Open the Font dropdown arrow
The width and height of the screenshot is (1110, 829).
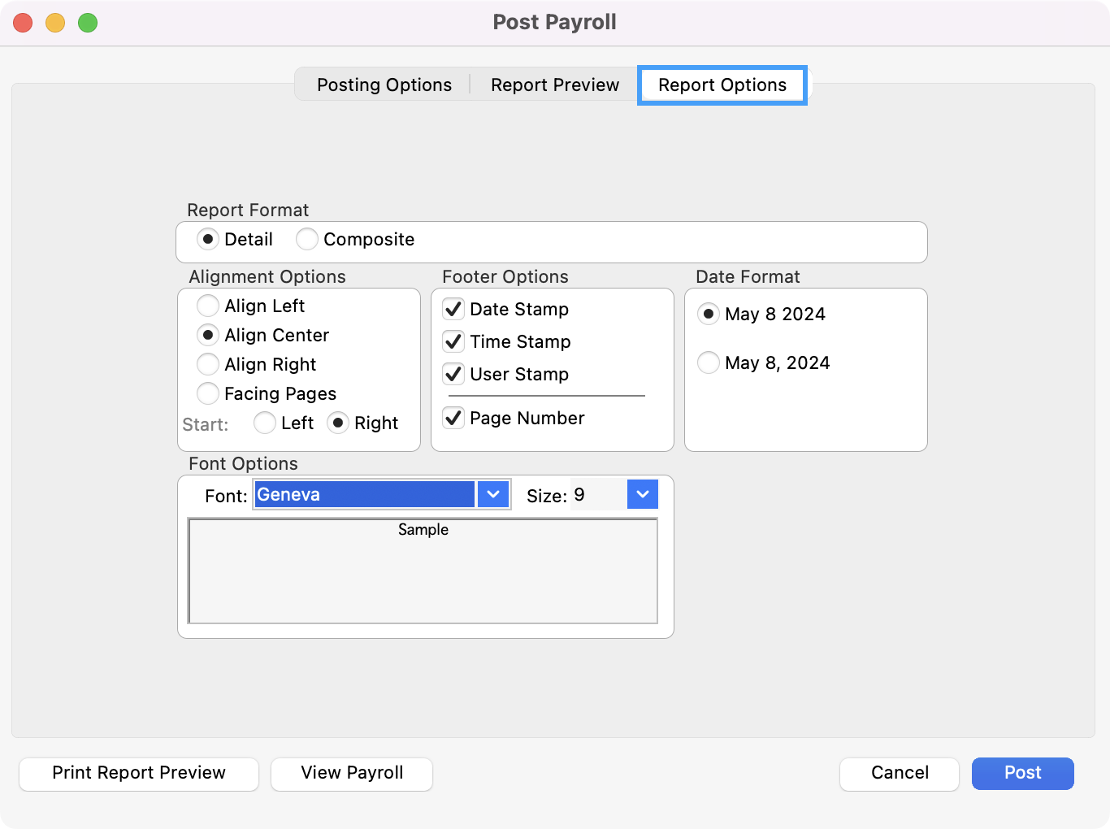(493, 494)
